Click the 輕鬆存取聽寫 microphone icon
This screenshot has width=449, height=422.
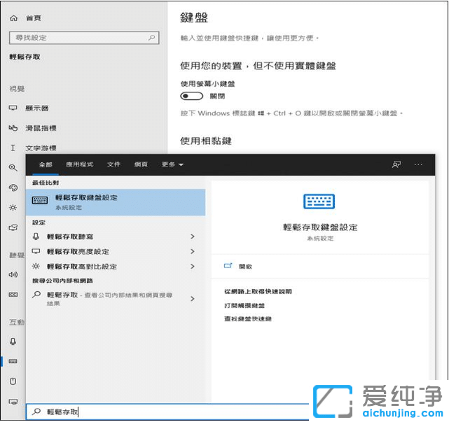pos(37,237)
